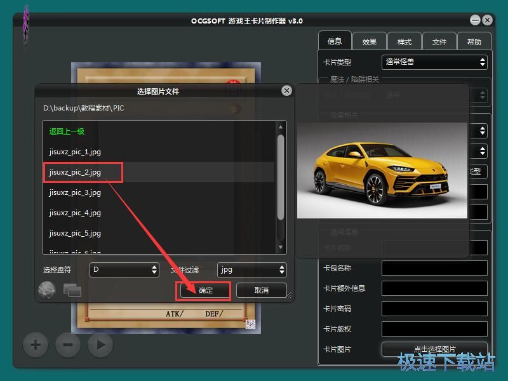Select jisuxz_pic_3.jpg in file list

(158, 192)
